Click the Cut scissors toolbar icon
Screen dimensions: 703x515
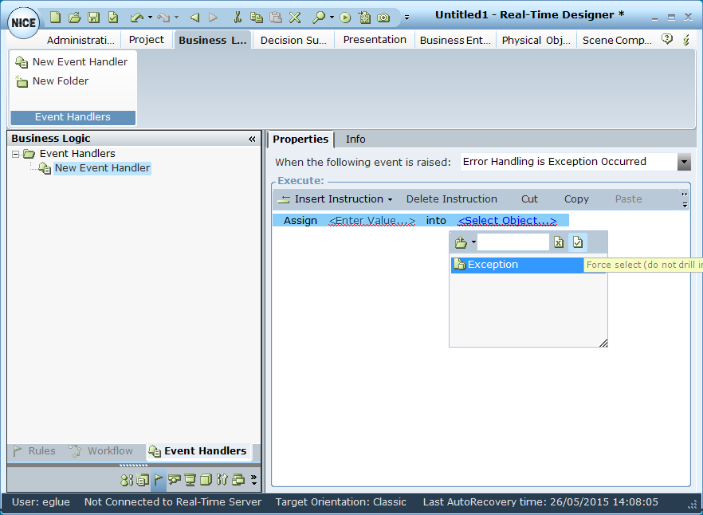pyautogui.click(x=237, y=17)
